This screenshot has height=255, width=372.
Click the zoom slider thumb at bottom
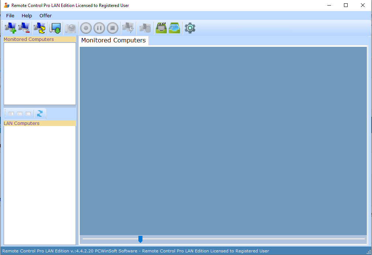point(140,239)
